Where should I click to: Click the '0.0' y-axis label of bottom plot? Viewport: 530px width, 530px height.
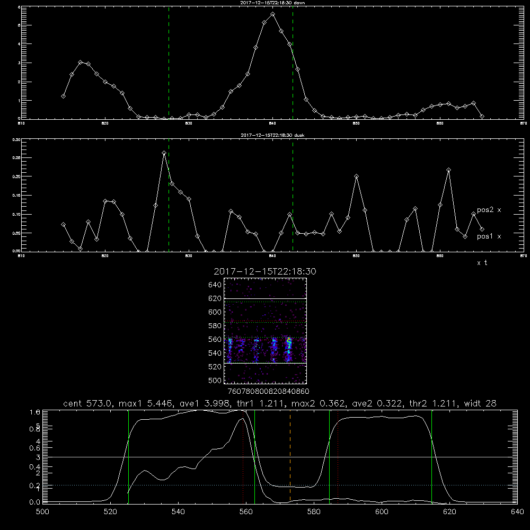(x=35, y=502)
